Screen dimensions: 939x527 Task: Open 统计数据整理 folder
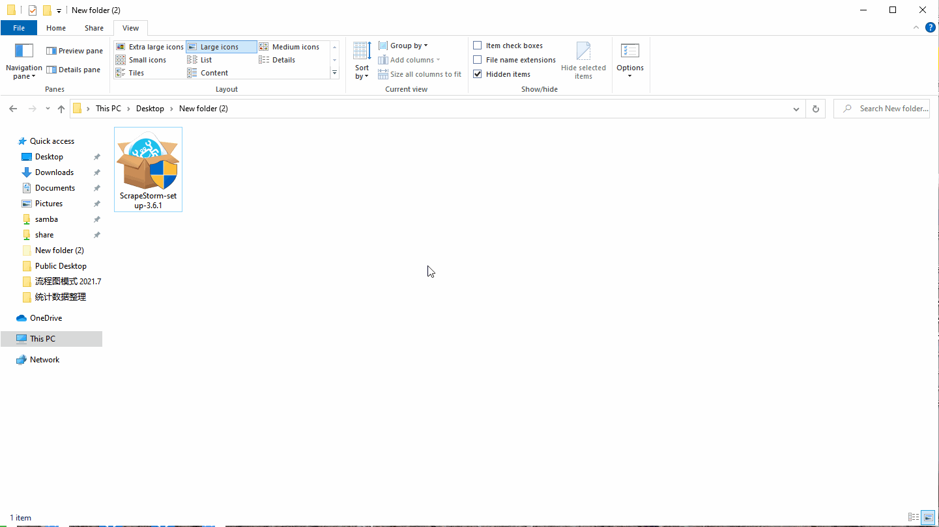pyautogui.click(x=61, y=297)
